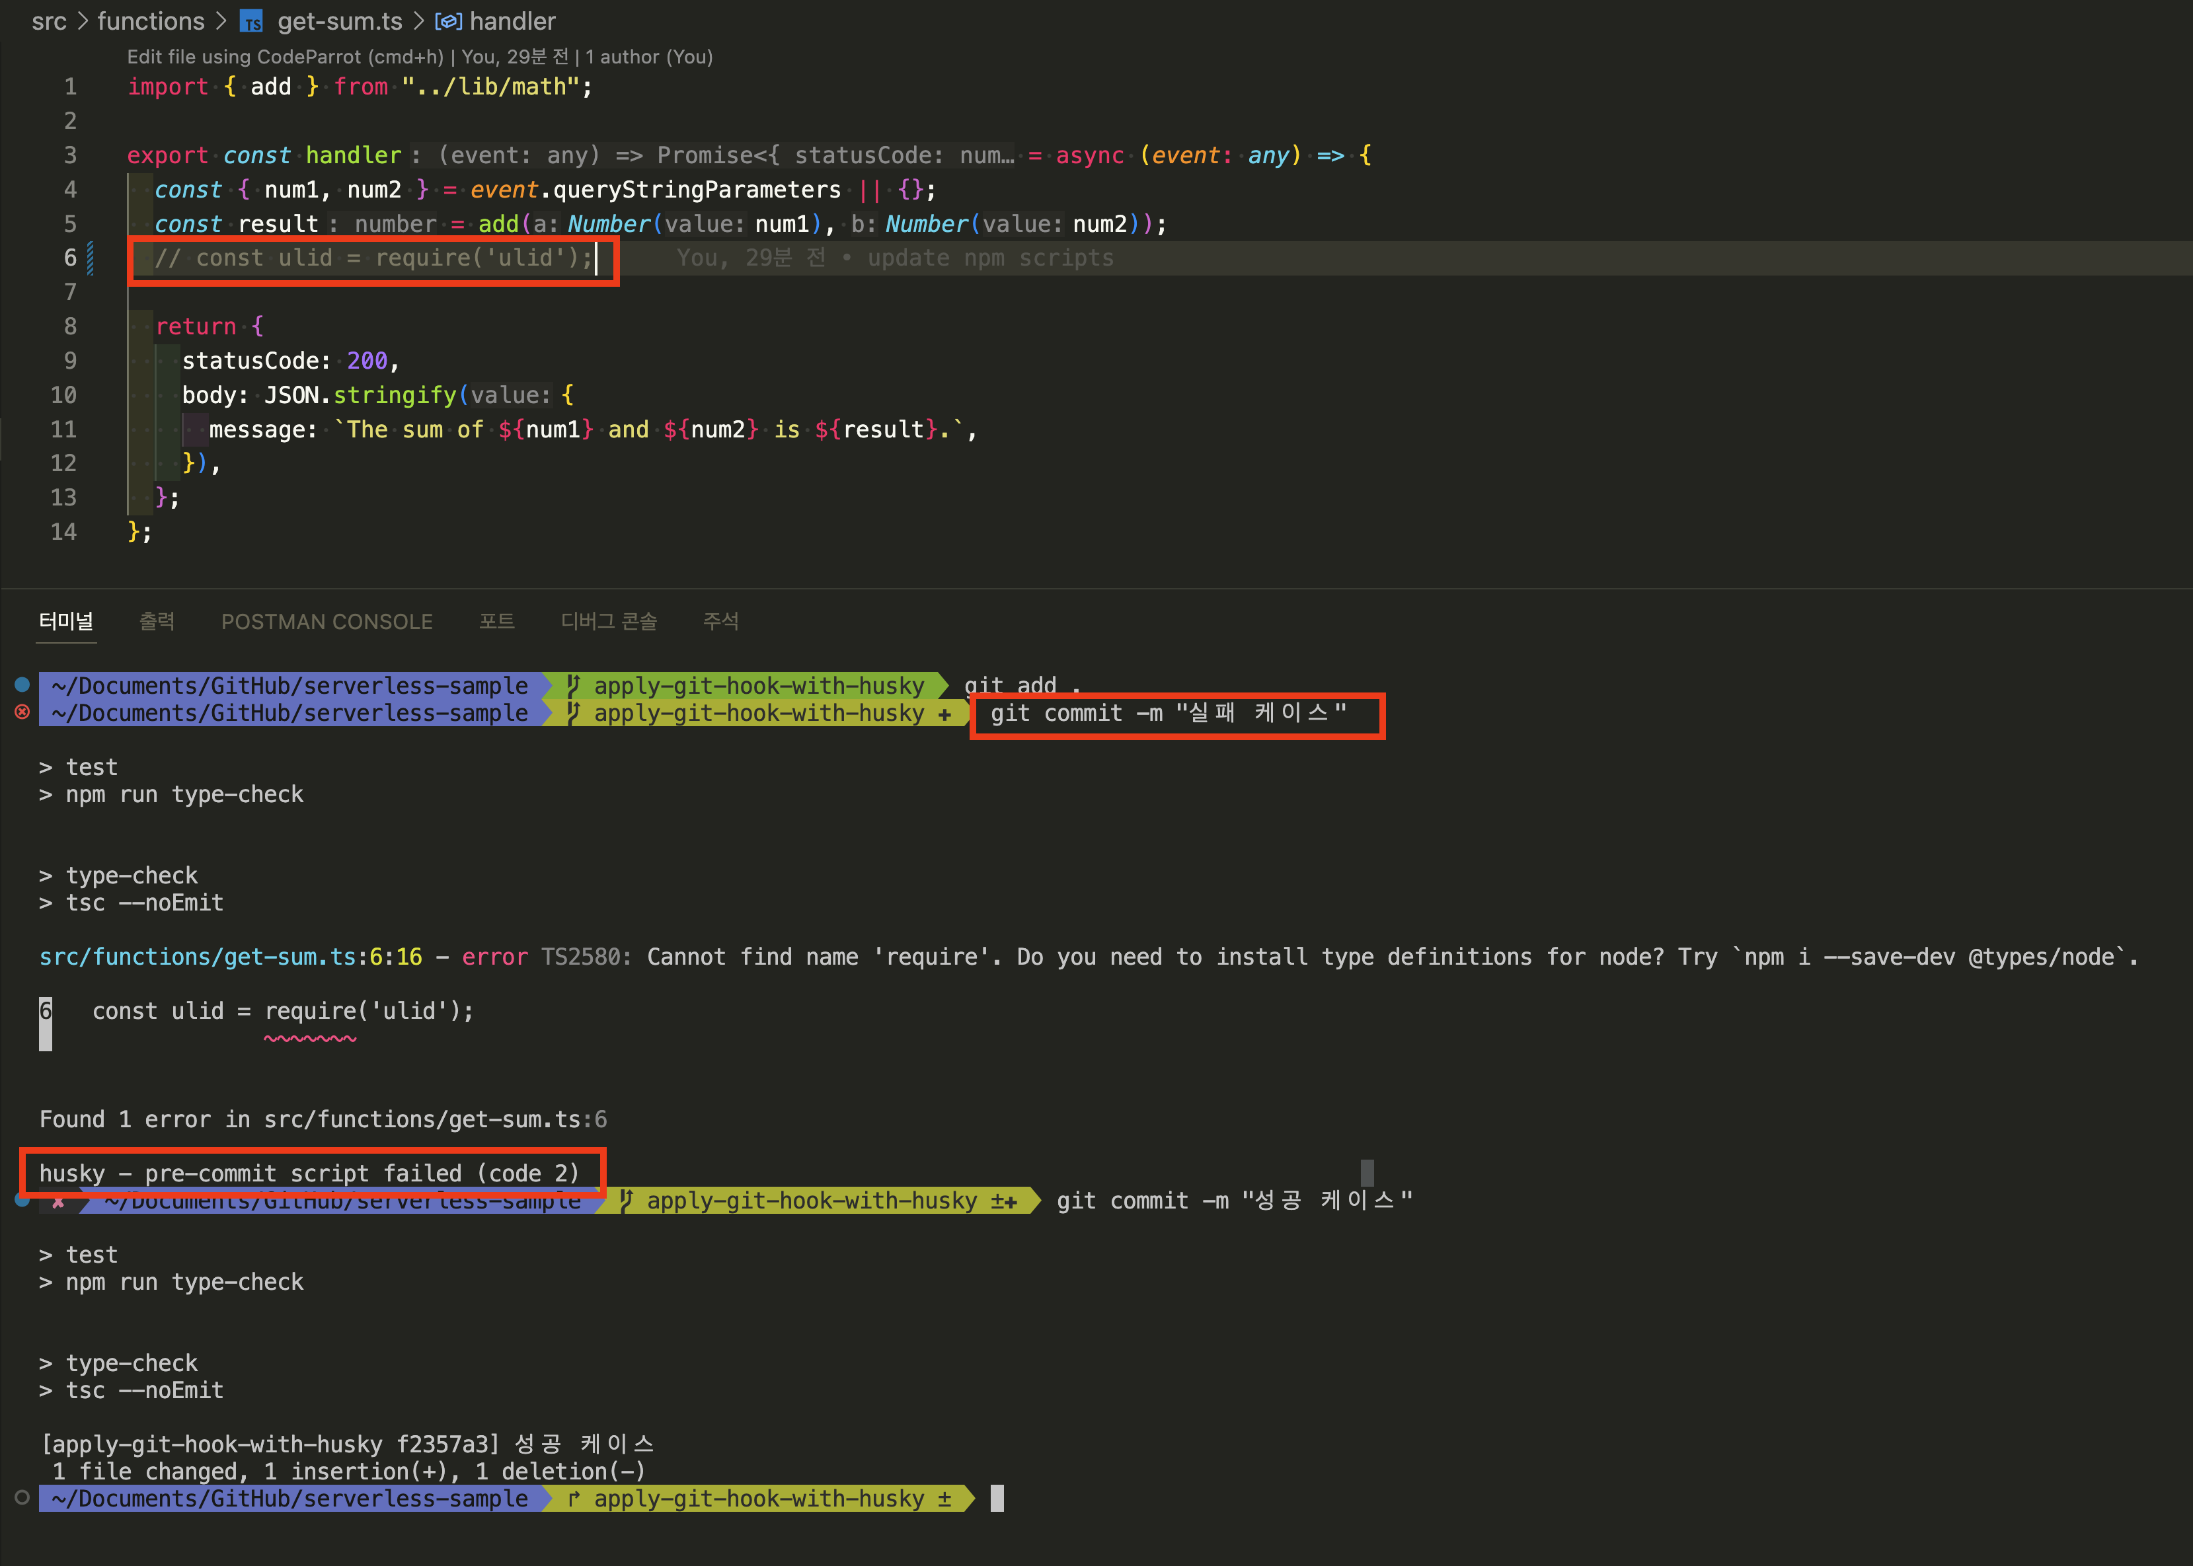
Task: Click red error decoration beside failed commit
Action: click(x=22, y=712)
